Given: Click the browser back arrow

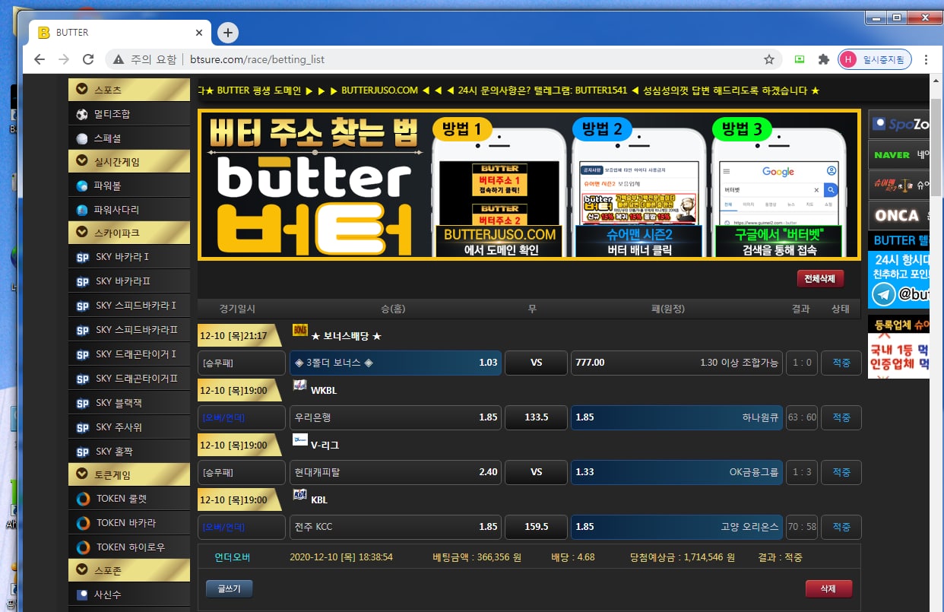Looking at the screenshot, I should click(40, 59).
